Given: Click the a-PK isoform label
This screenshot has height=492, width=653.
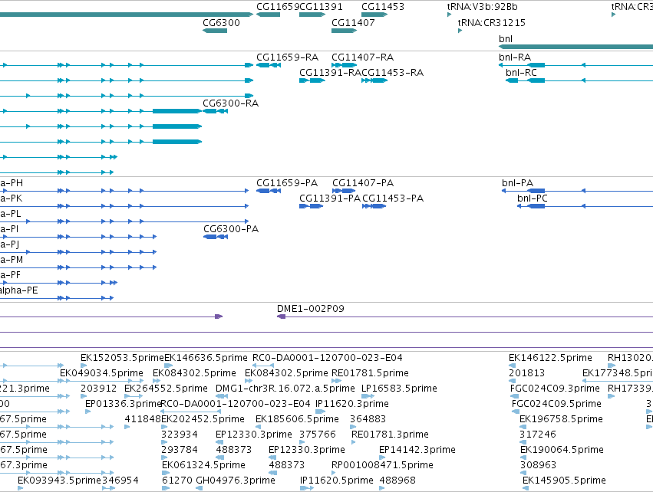Looking at the screenshot, I should click(x=11, y=198).
